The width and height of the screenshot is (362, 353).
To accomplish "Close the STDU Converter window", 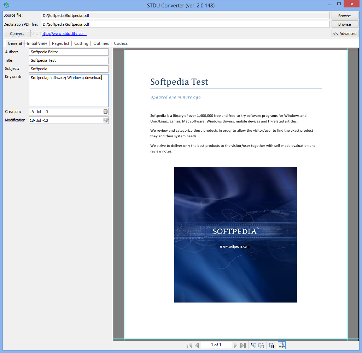I will tap(352, 4).
